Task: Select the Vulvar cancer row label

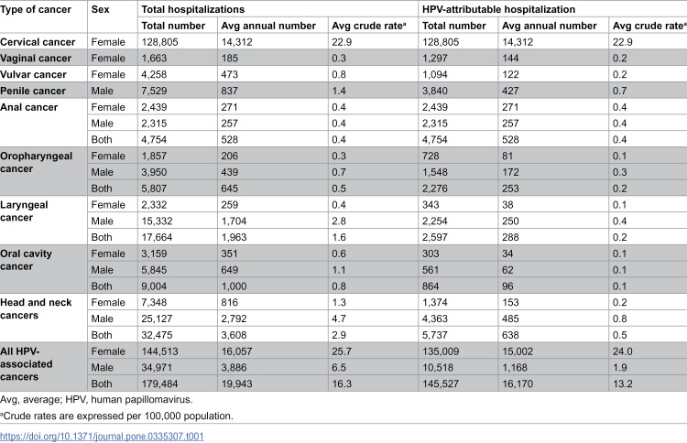Action: [33, 74]
